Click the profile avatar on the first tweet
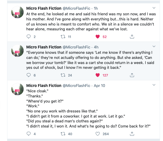163x141 pixels. 18,12
